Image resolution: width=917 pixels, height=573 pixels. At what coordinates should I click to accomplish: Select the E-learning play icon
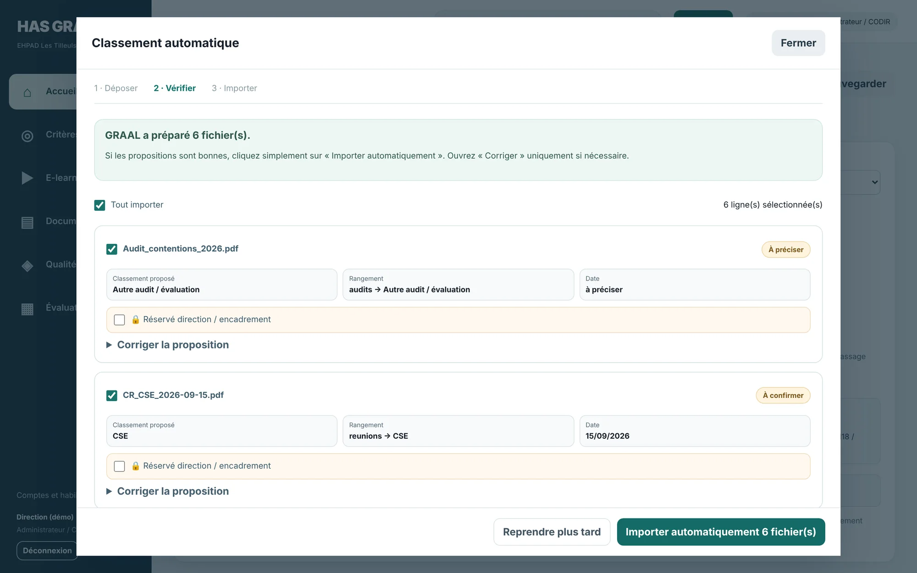(x=28, y=178)
